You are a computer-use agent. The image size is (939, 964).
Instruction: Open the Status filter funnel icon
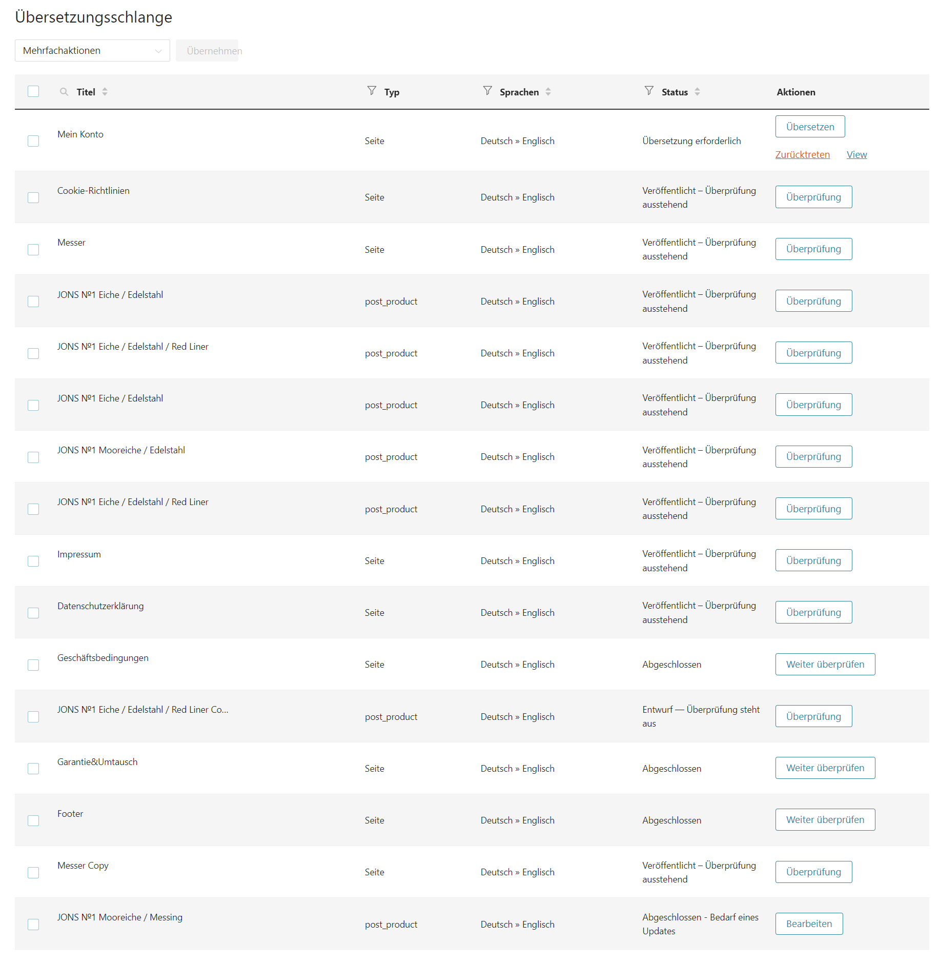coord(649,91)
